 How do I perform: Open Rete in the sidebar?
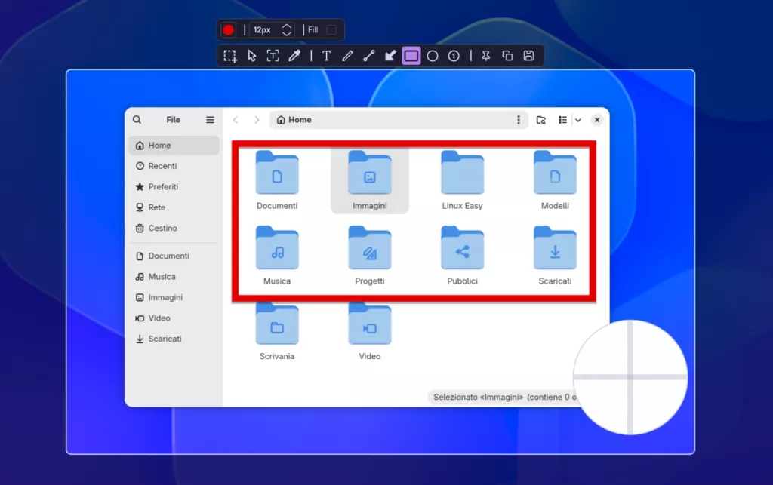tap(174, 207)
